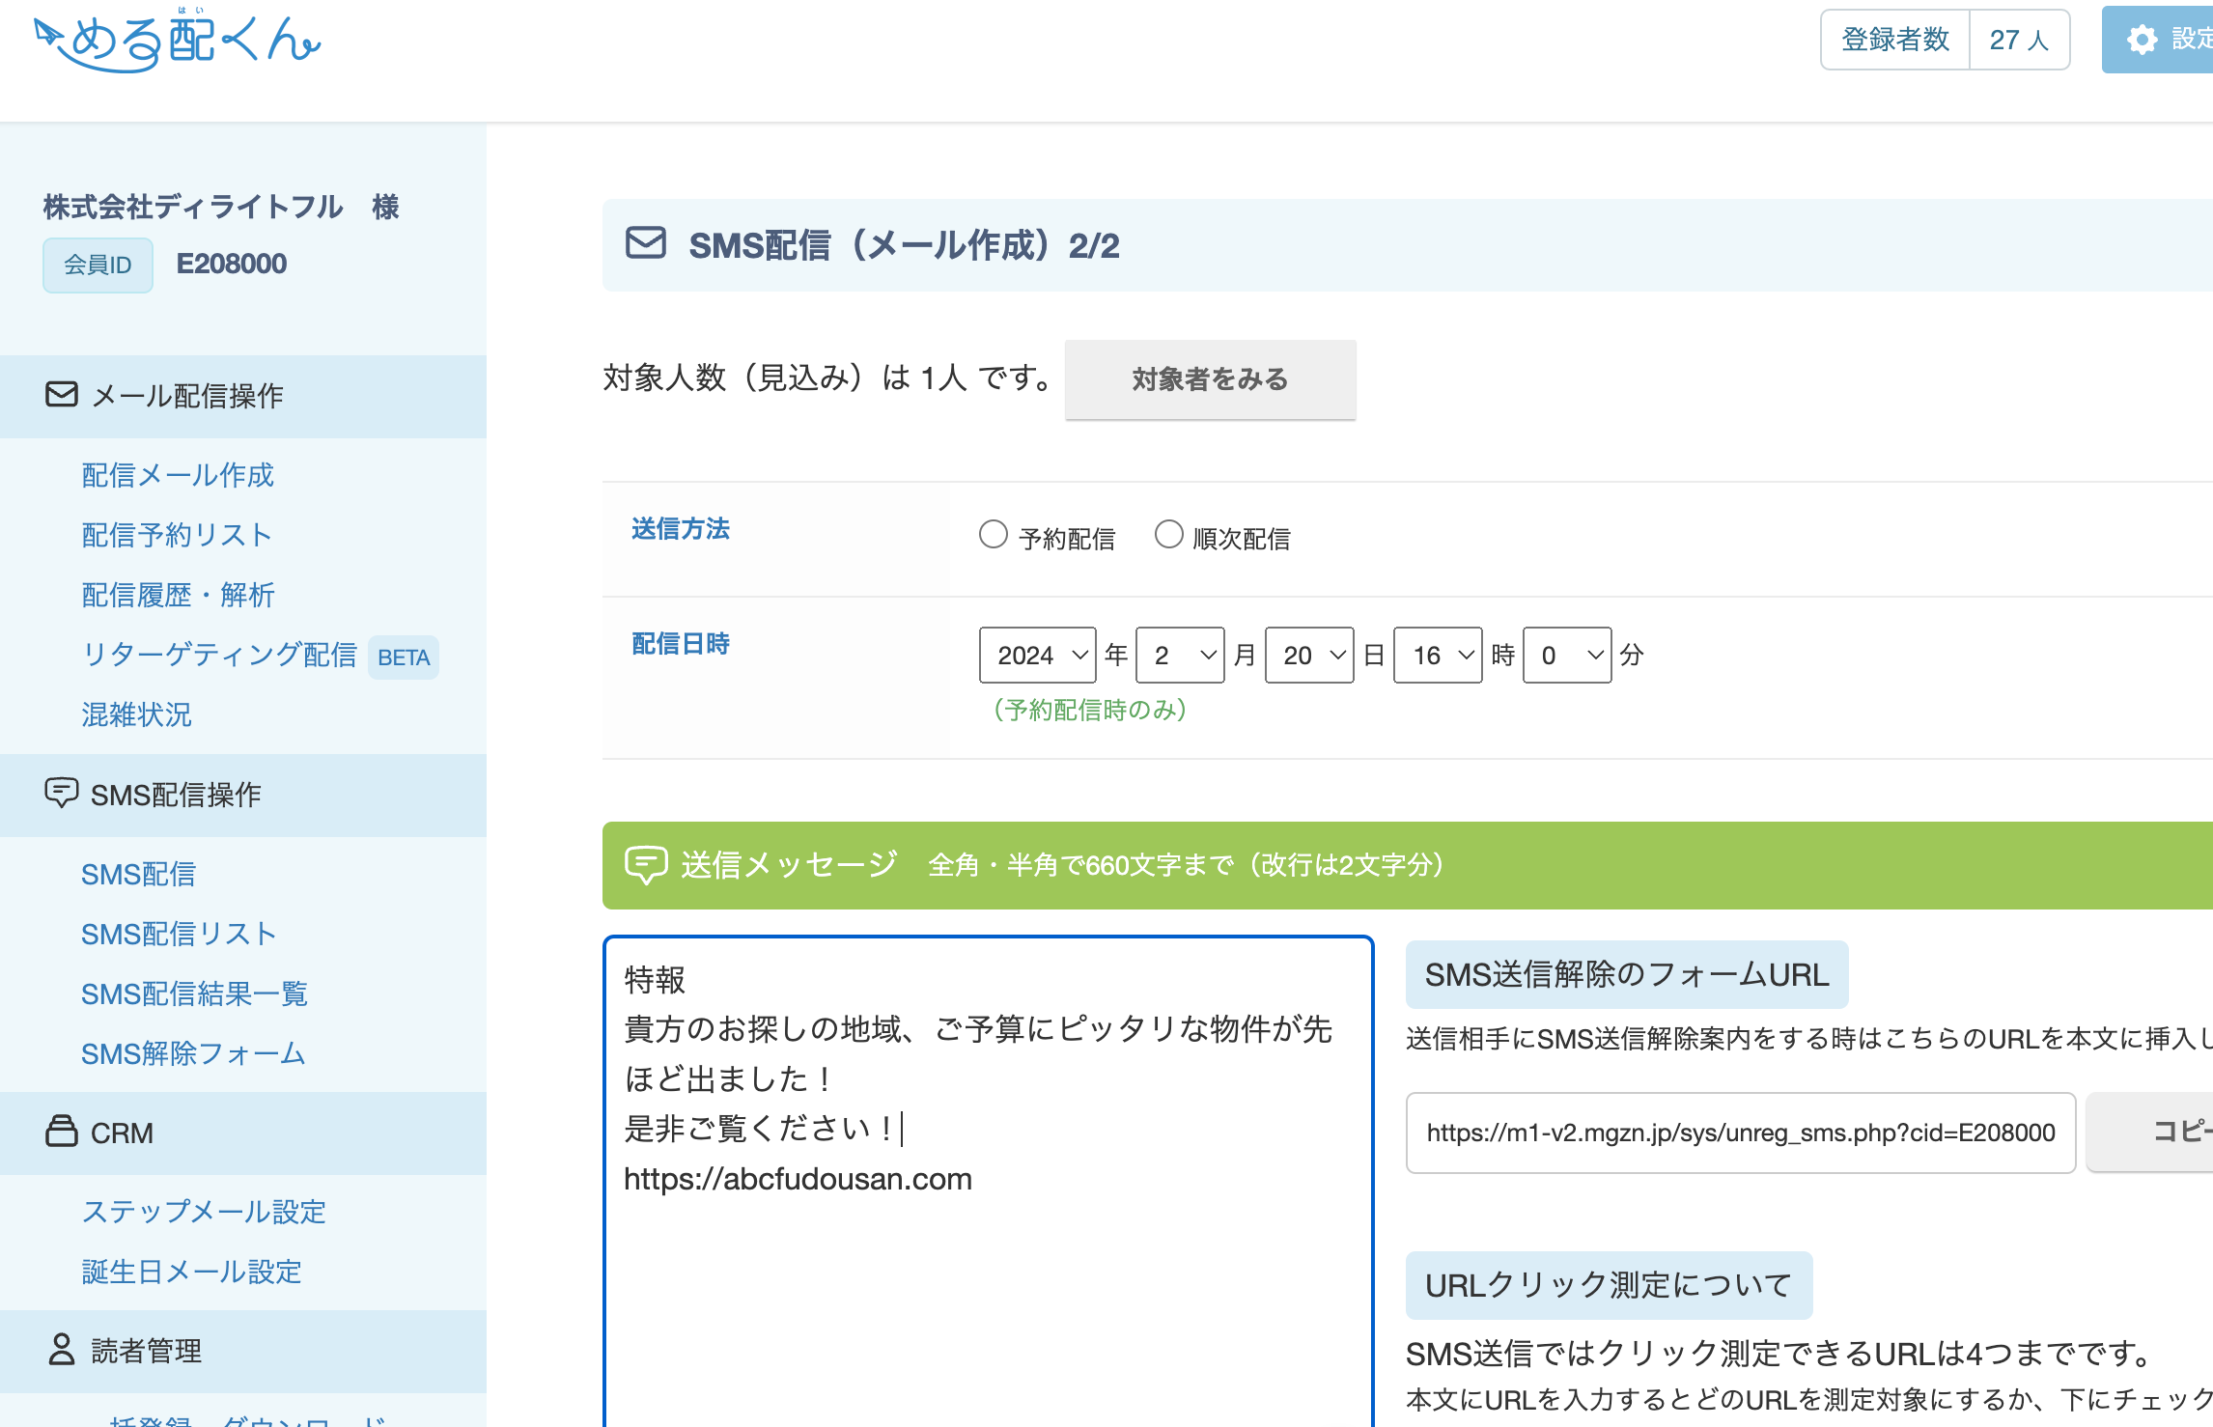Select the 予約配信 radio button
The height and width of the screenshot is (1427, 2213).
[x=994, y=535]
